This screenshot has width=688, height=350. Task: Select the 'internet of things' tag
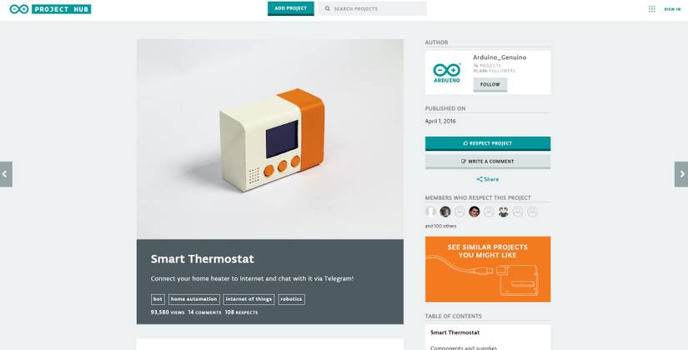pos(249,299)
